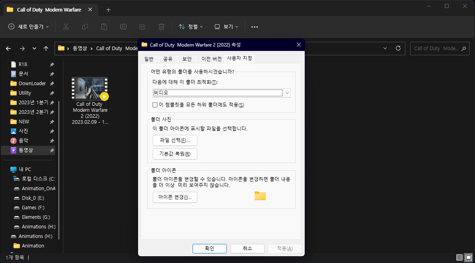Switch to details view icon in status bar

[x=459, y=257]
